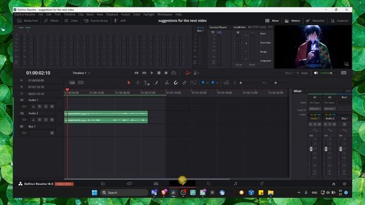Add a blue flag to timeline
This screenshot has width=365, height=205.
click(203, 83)
